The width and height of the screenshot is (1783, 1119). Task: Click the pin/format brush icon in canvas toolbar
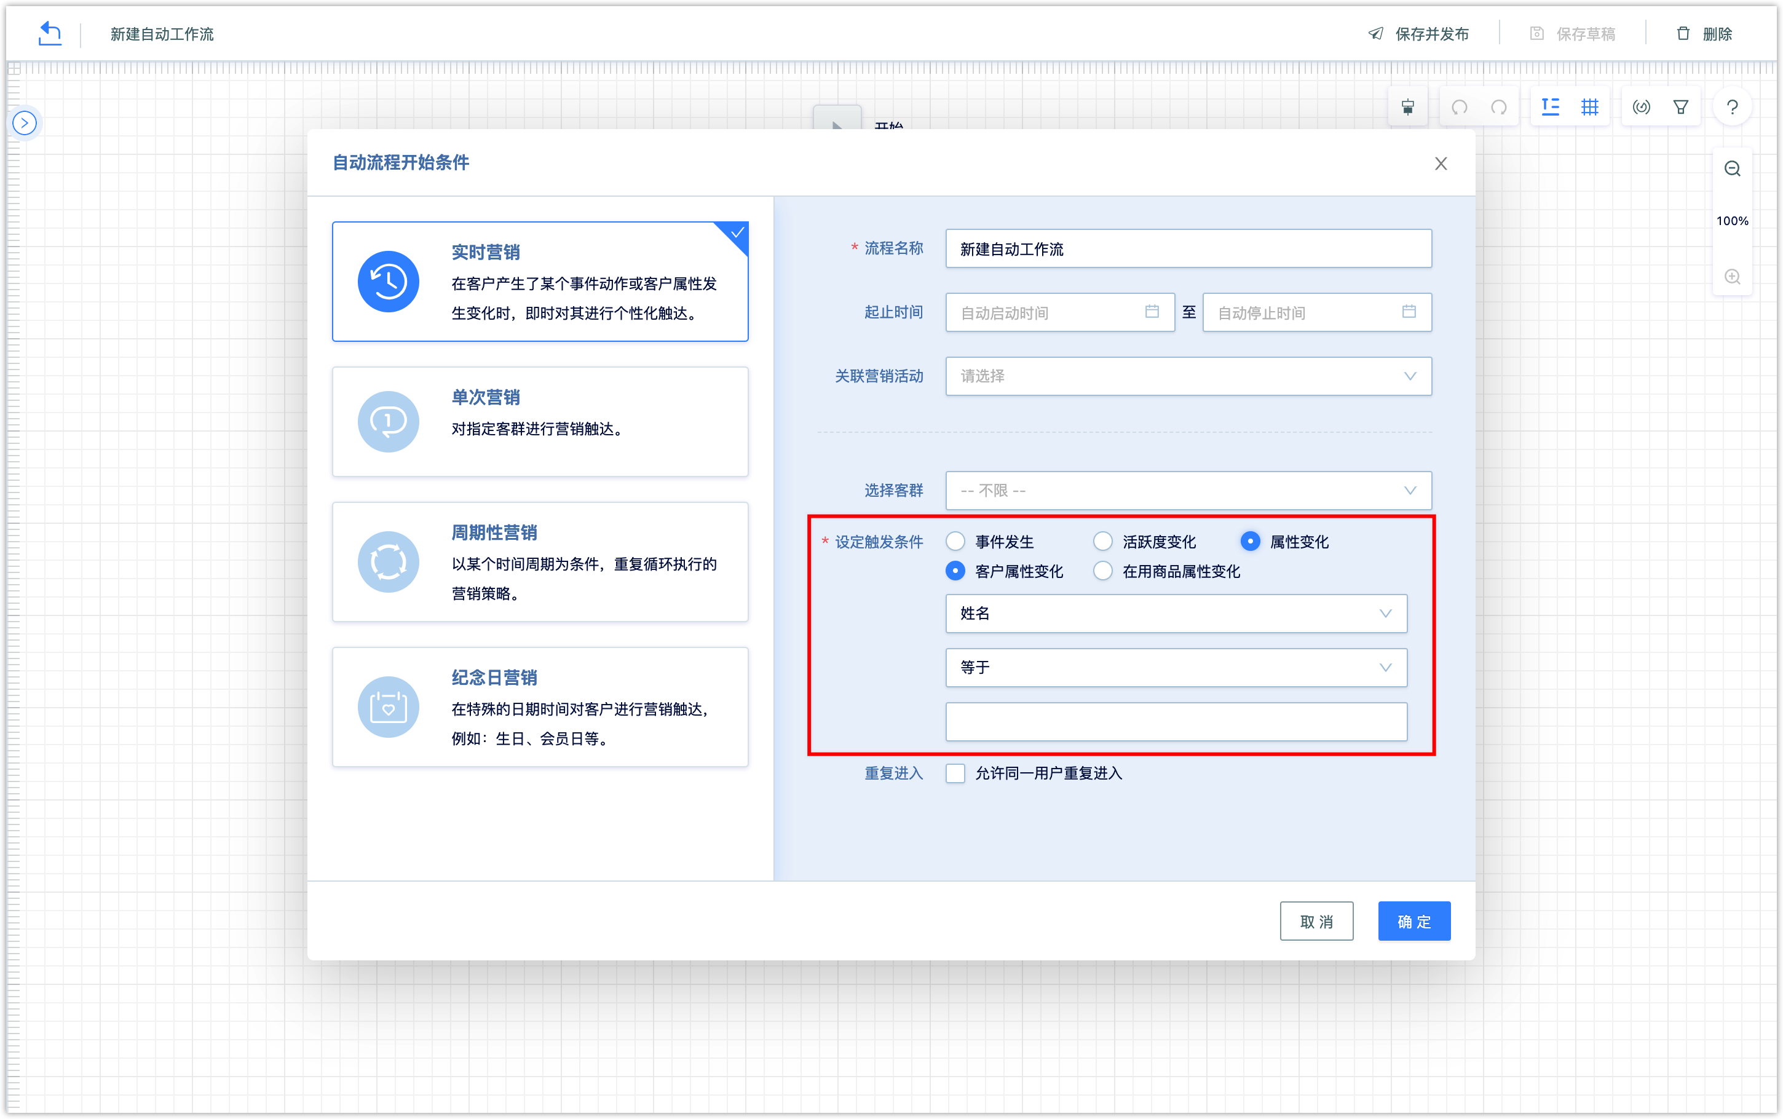(x=1407, y=108)
